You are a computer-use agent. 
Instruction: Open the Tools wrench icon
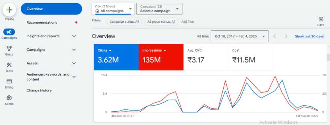pos(9,65)
